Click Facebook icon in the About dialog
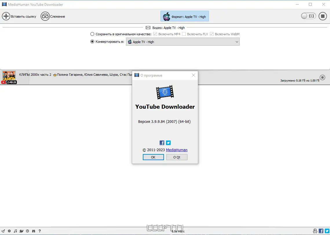Viewport: 330px width, 235px height. click(162, 143)
